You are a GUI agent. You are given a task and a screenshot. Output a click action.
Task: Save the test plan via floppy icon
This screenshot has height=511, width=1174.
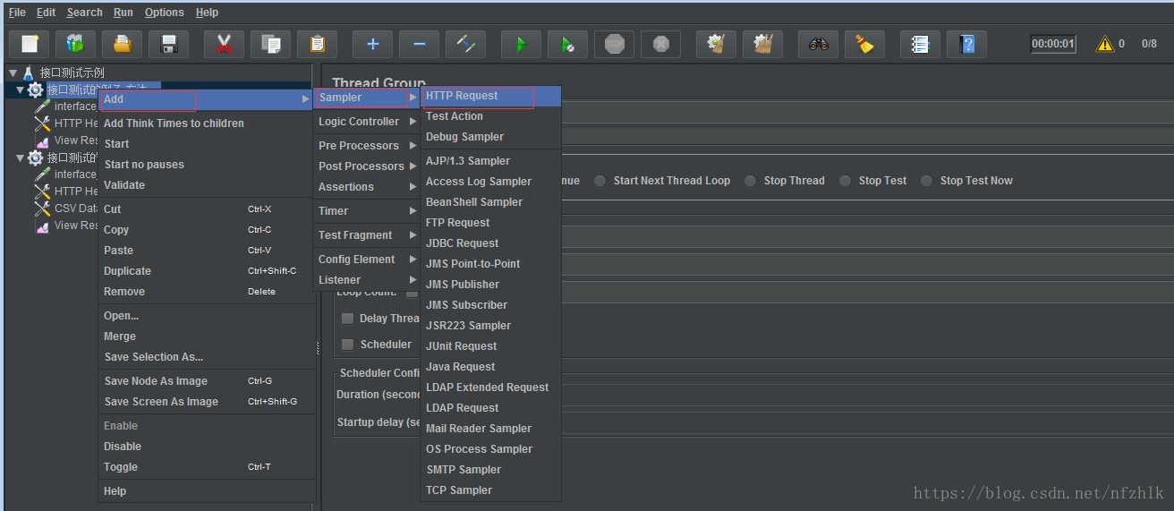coord(168,44)
